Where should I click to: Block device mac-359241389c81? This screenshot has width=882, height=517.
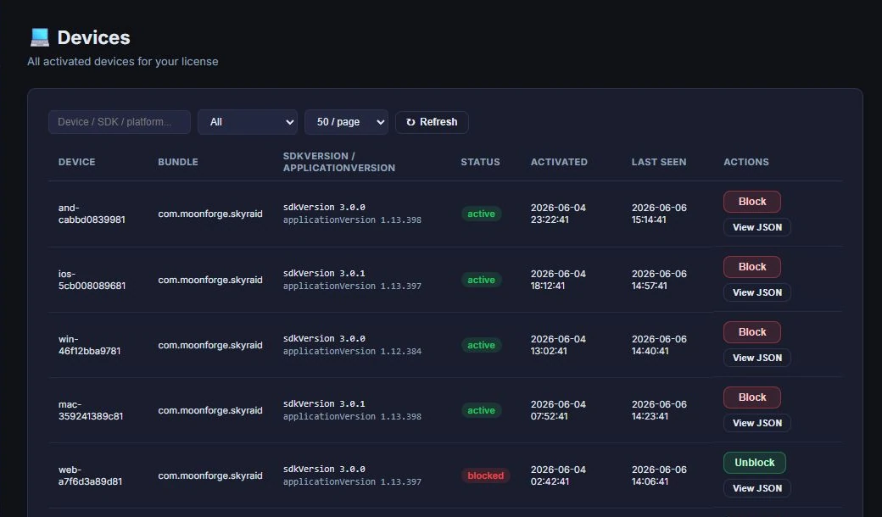click(x=752, y=397)
